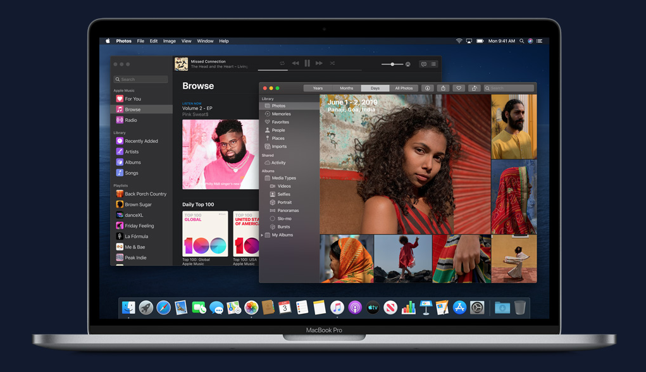Select Favorites in the Photos sidebar
646x372 pixels.
[x=289, y=122]
